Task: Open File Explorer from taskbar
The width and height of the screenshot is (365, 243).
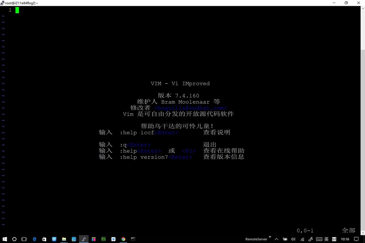Action: coord(64,239)
